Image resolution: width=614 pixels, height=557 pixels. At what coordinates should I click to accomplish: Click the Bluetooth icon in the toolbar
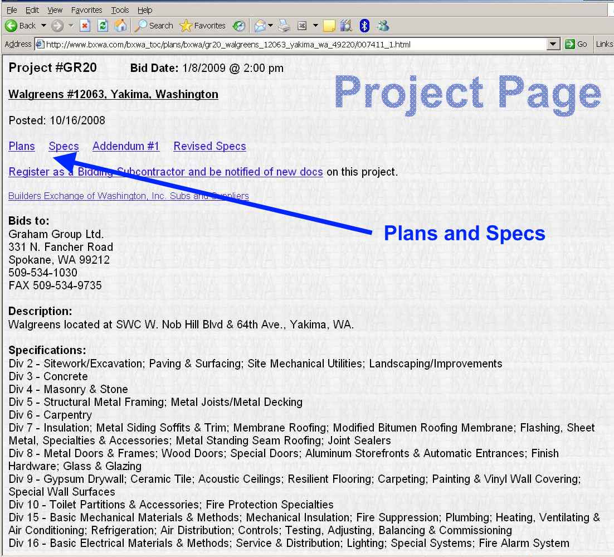coord(364,26)
